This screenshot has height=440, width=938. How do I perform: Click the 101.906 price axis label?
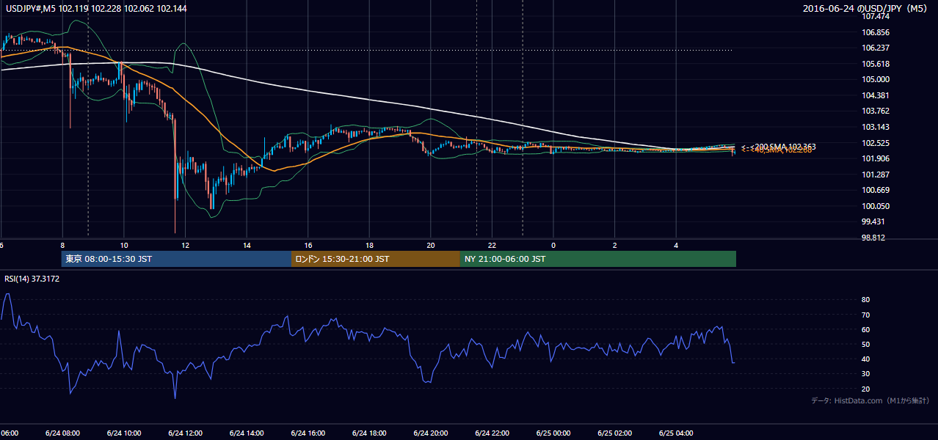(876, 159)
